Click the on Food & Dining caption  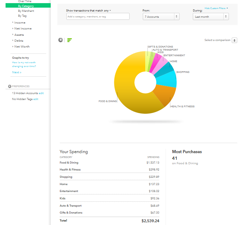pyautogui.click(x=185, y=163)
